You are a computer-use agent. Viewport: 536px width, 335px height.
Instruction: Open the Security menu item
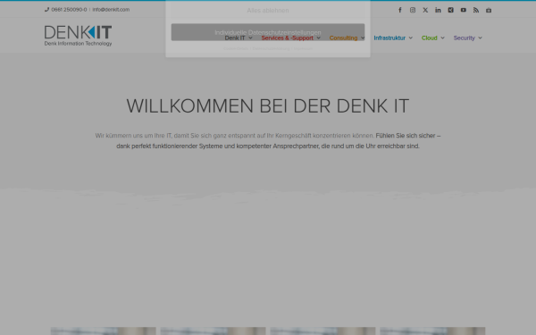465,38
